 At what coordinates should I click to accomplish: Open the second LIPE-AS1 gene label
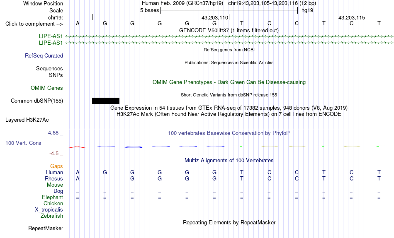click(x=51, y=43)
